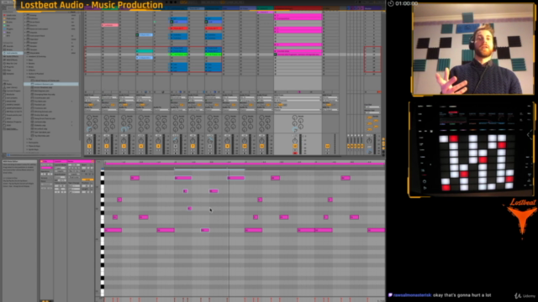Click the Clip box header in clip view

[x=47, y=161]
